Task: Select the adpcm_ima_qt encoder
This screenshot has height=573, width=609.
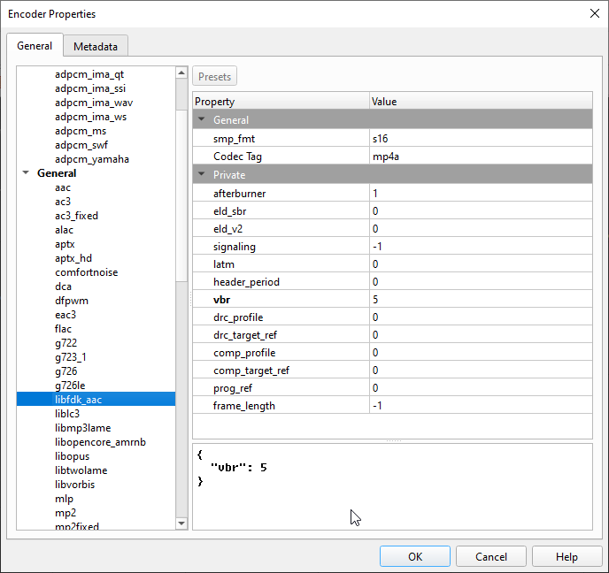Action: pos(89,74)
